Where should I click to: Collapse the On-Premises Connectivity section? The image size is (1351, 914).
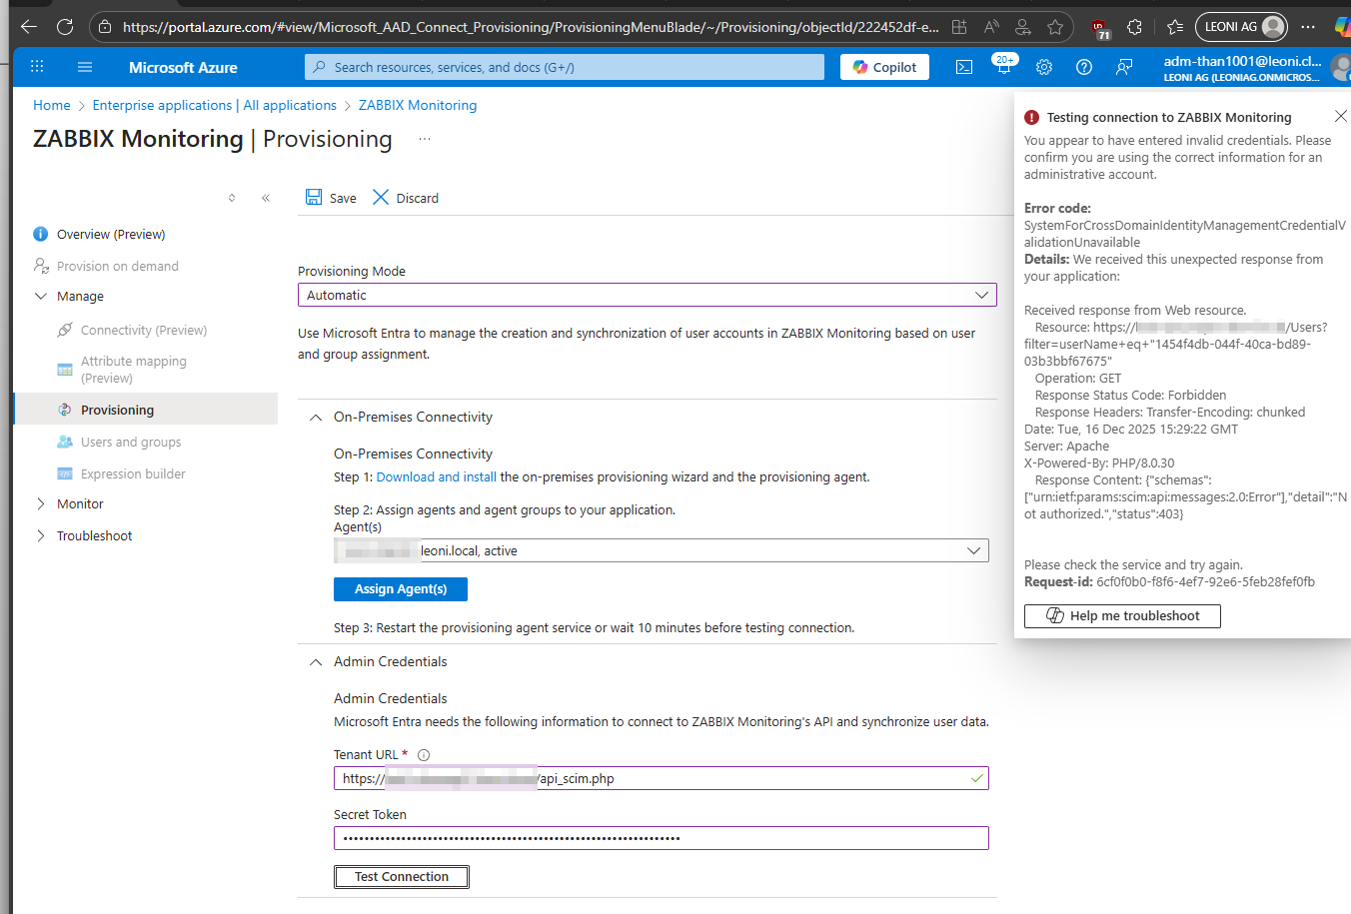316,418
